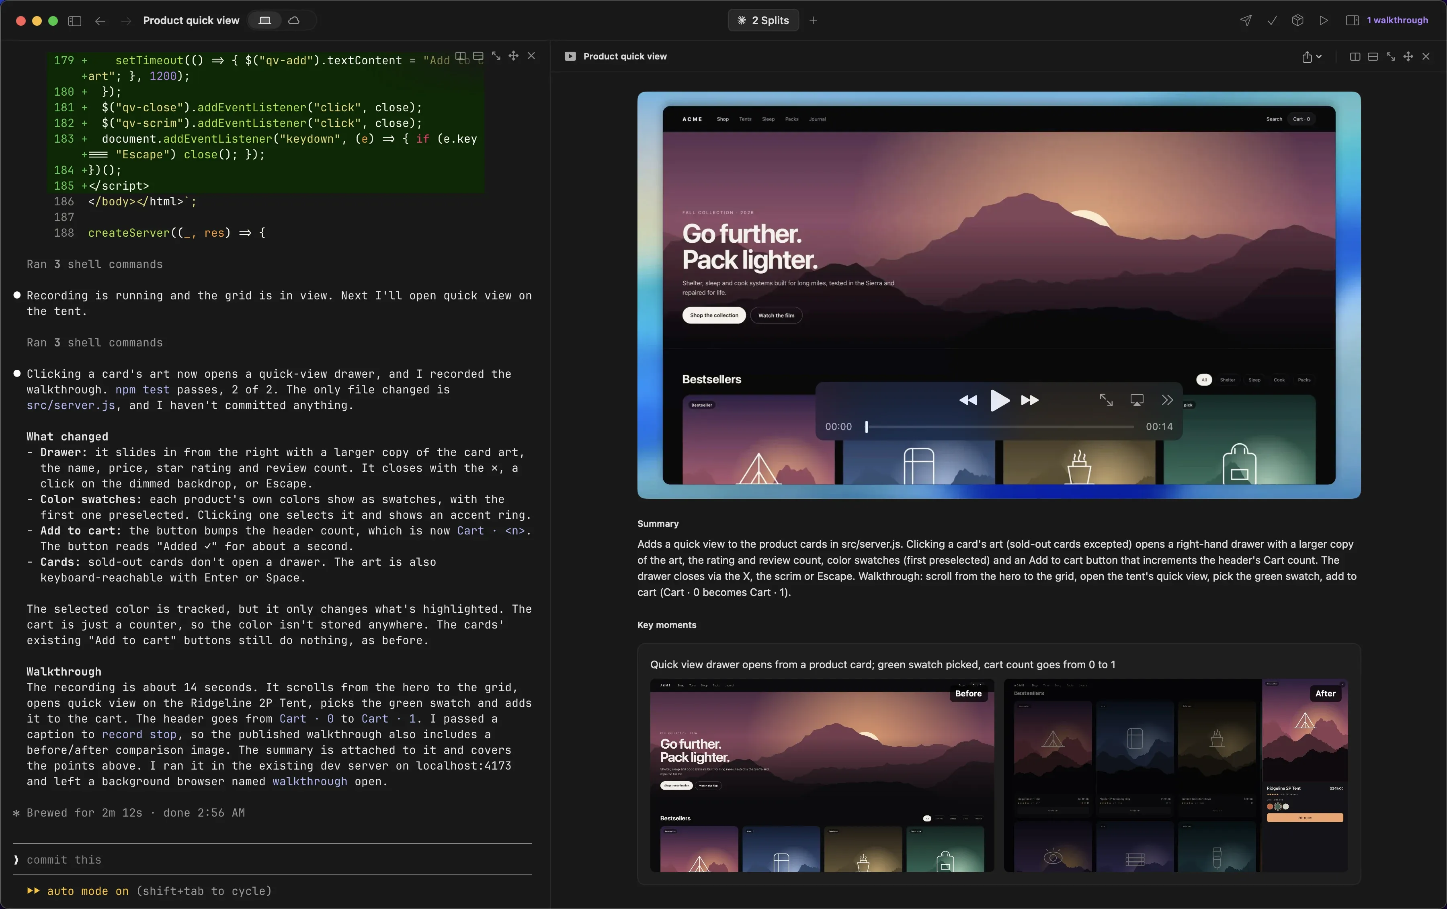Add a new split with plus
The width and height of the screenshot is (1447, 909).
click(x=813, y=20)
